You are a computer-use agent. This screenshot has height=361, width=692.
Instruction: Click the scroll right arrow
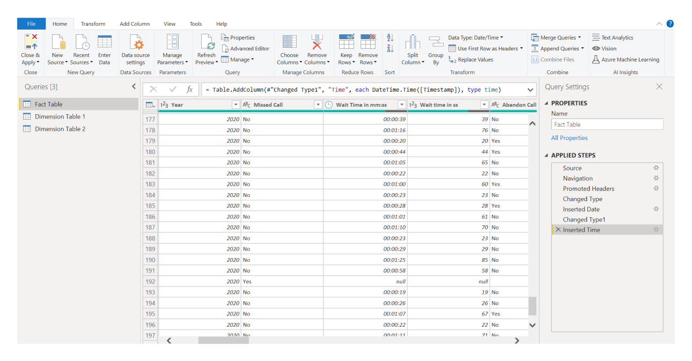click(x=517, y=340)
